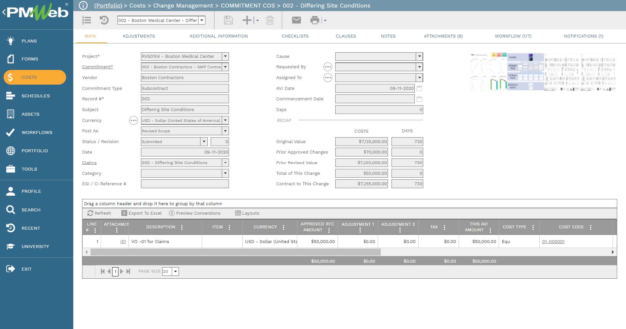This screenshot has width=626, height=329.
Task: Click the email envelope icon
Action: coord(296,20)
